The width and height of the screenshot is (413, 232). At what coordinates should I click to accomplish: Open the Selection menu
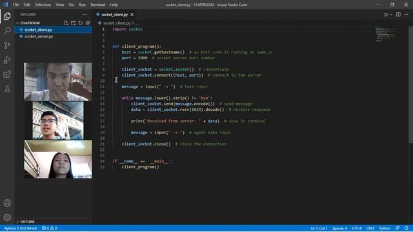tap(43, 5)
